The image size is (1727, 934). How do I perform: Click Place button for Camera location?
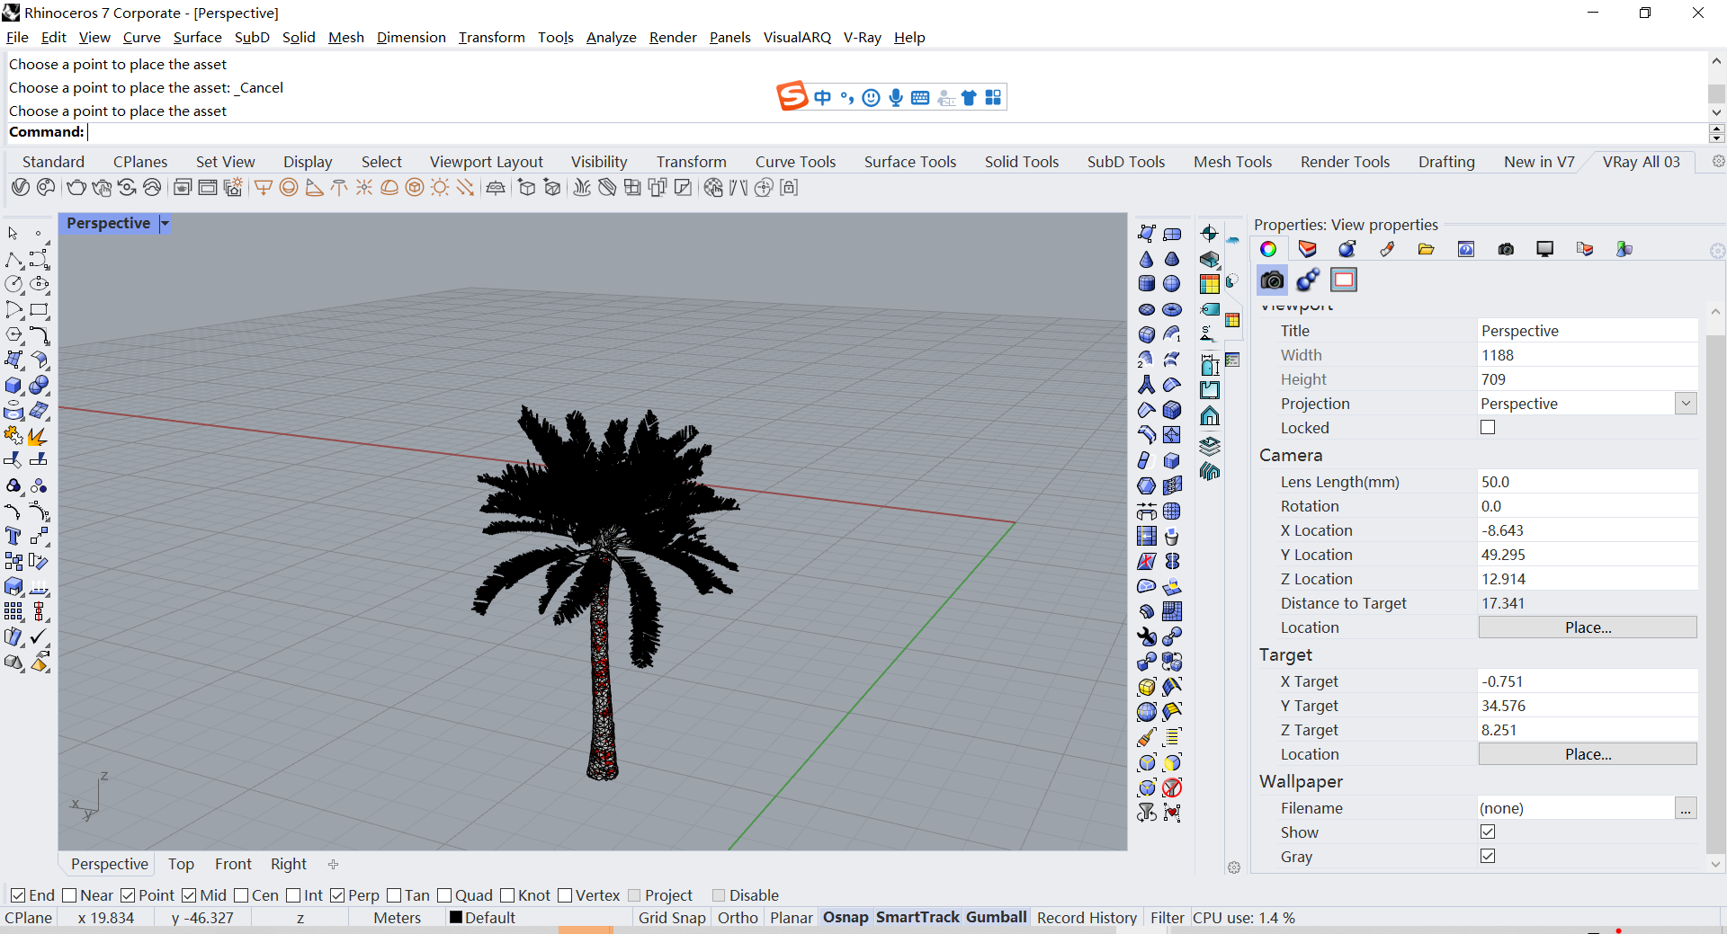point(1588,627)
